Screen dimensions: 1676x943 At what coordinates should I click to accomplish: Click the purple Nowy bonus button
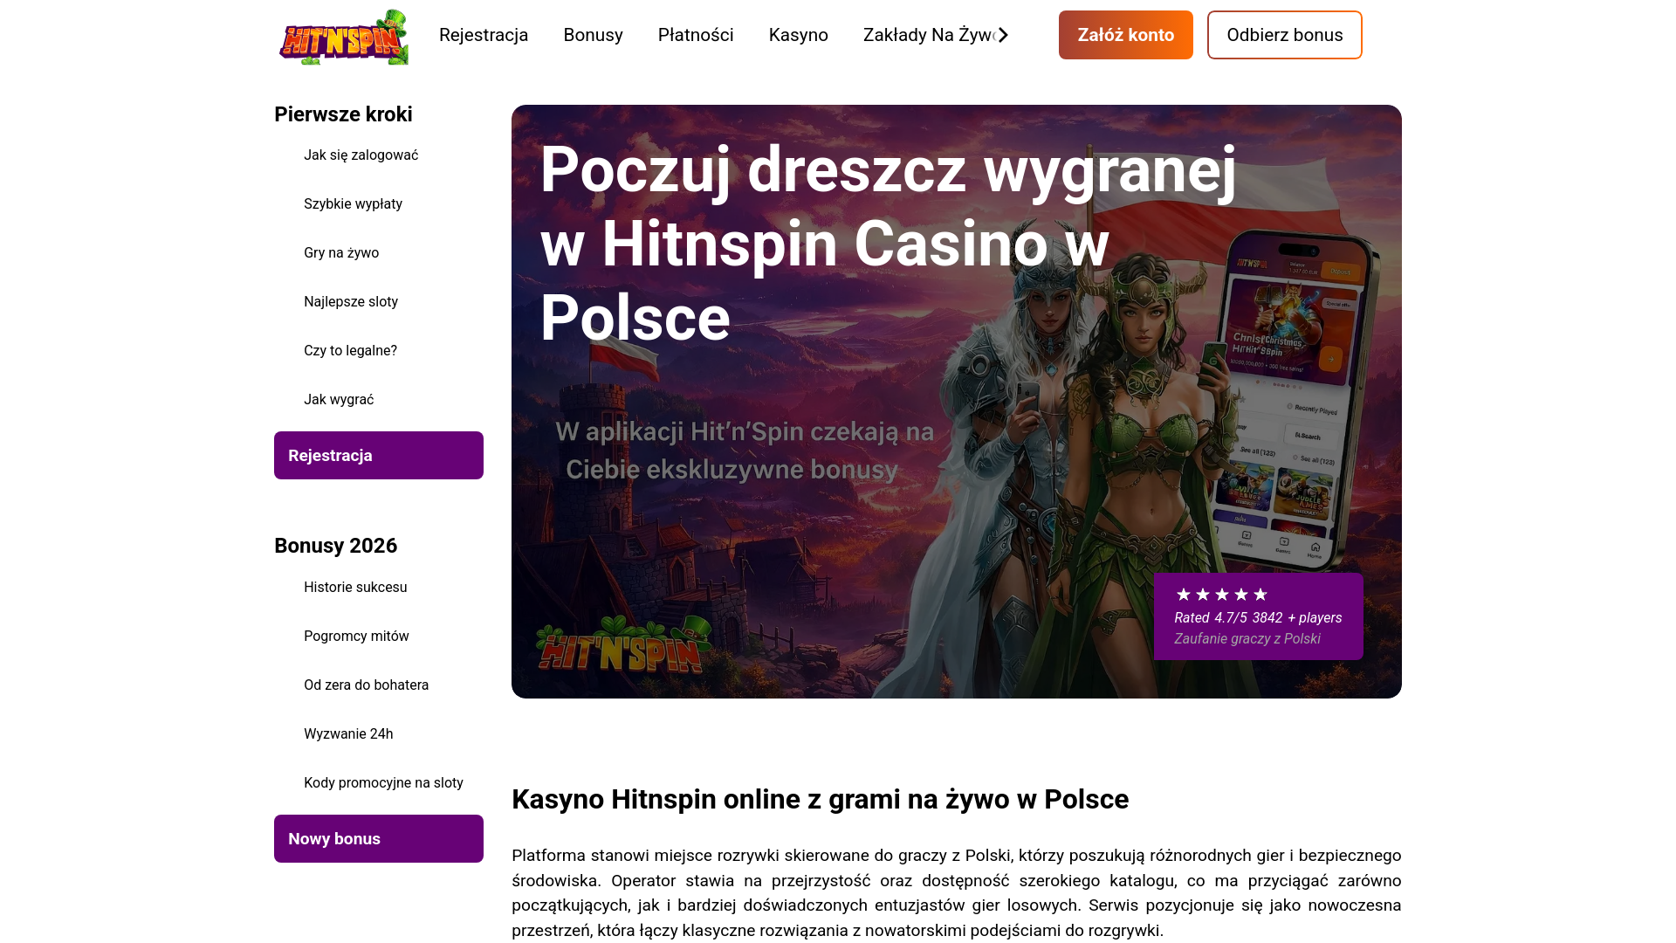(379, 838)
